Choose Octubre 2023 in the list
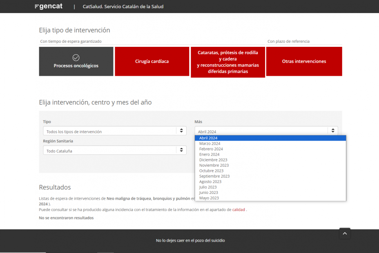Screen dimensions: 379x253 (x=211, y=171)
